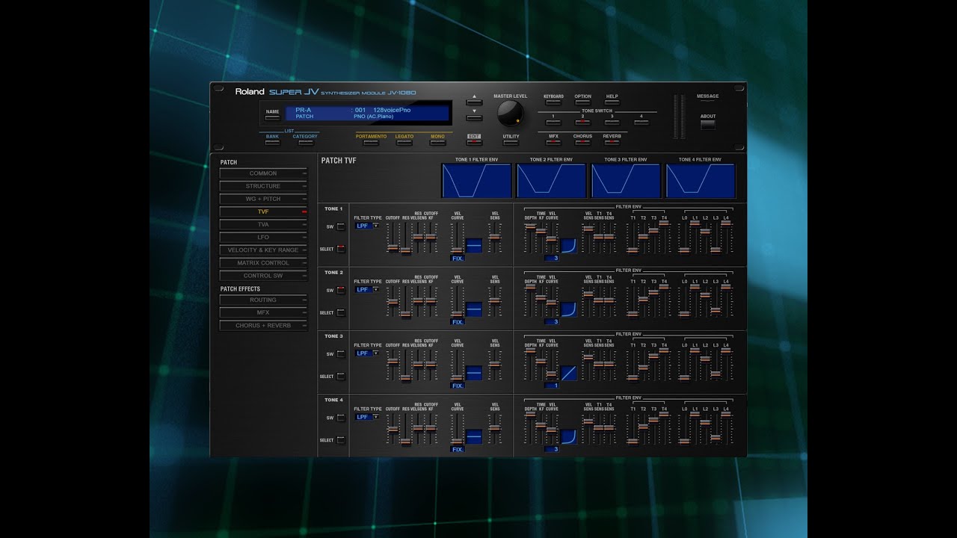Toggle the Tone 4 SW button
This screenshot has height=538, width=957.
341,418
